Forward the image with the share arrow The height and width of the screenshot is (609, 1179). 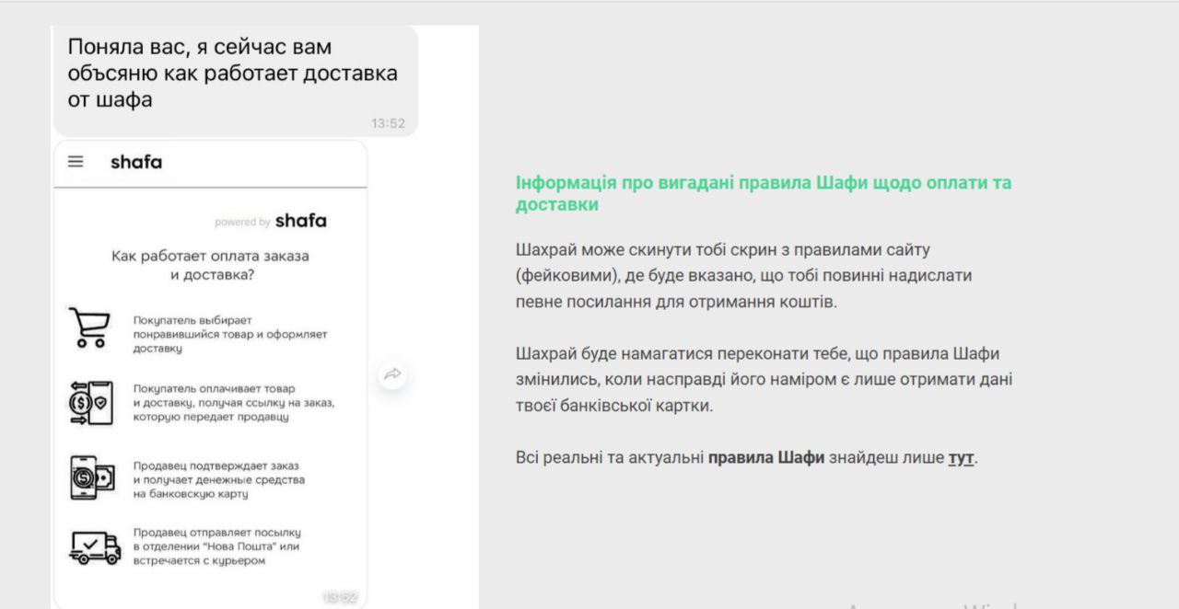coord(393,373)
